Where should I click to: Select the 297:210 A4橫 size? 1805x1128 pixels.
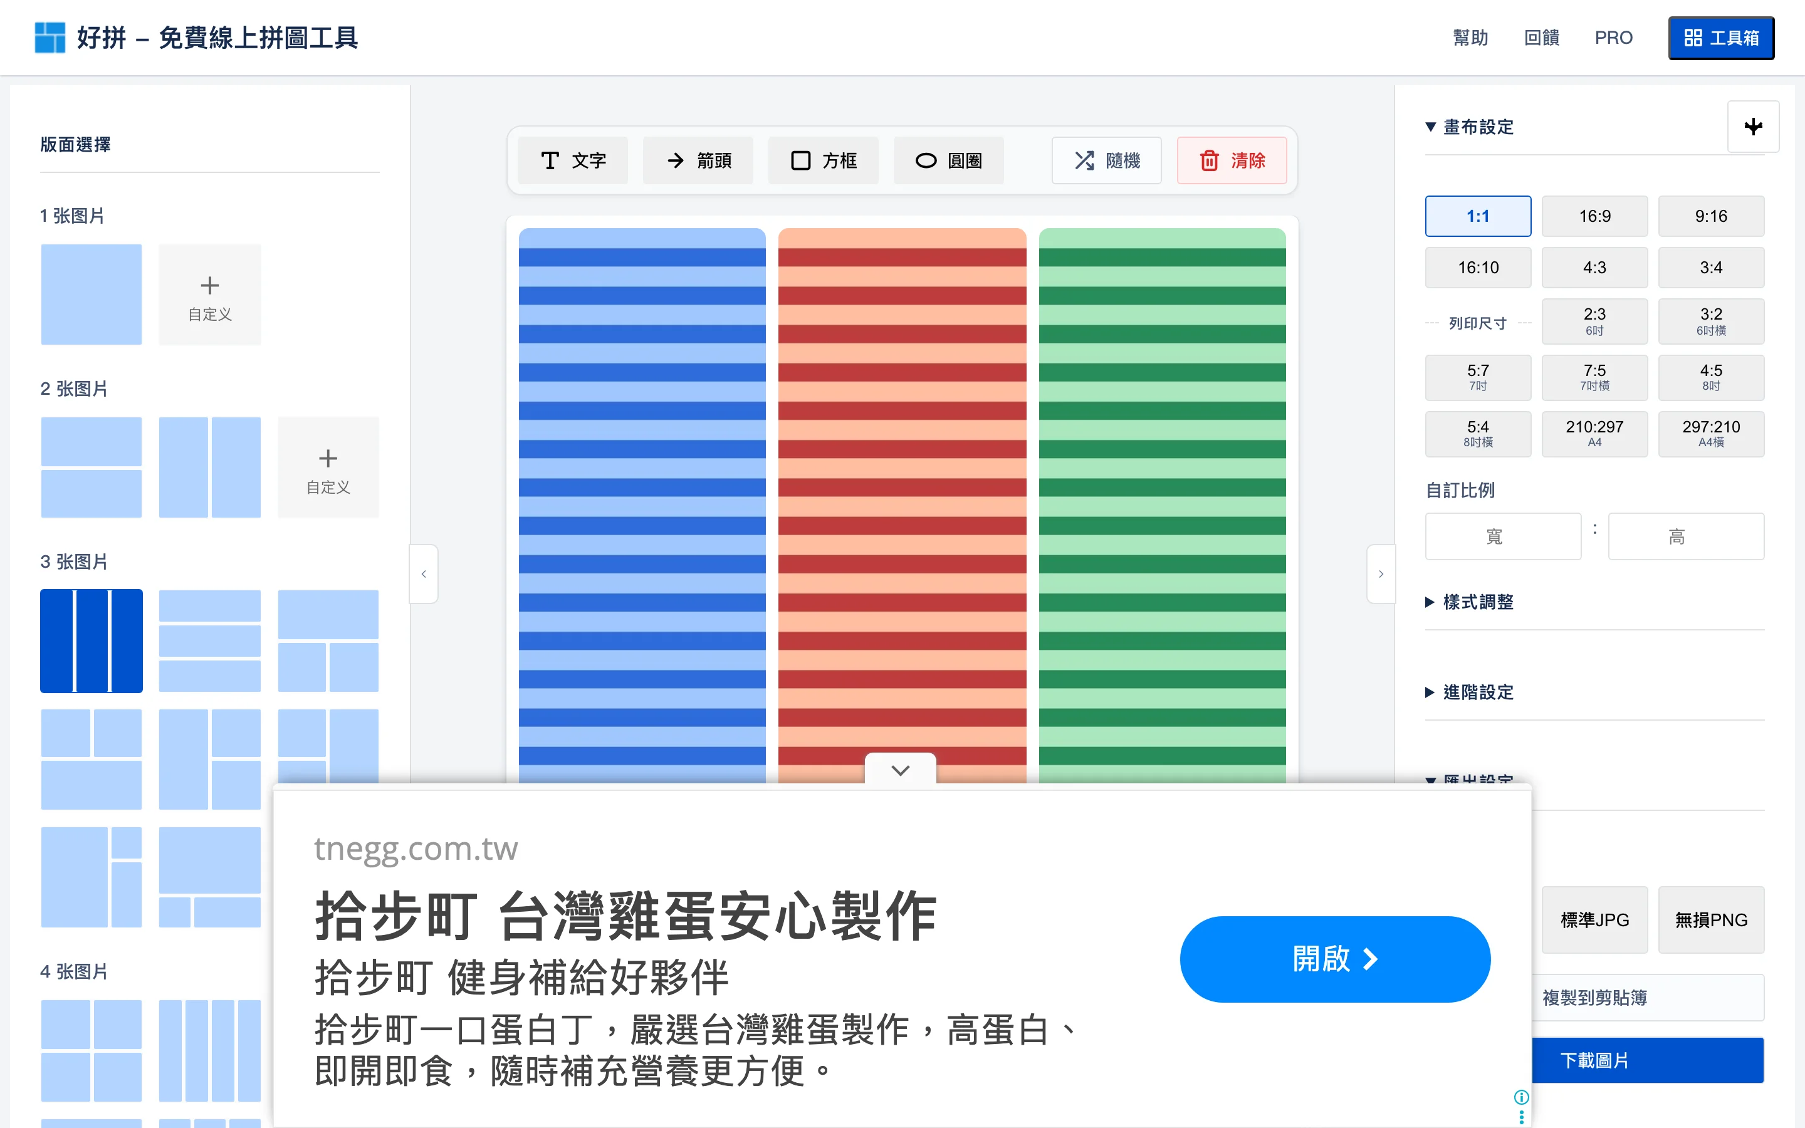1711,434
